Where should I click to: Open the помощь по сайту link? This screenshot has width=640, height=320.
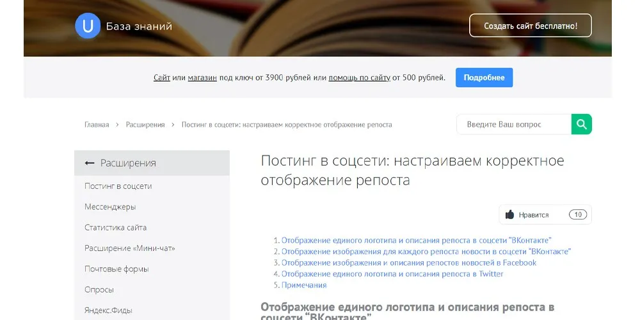pos(359,77)
